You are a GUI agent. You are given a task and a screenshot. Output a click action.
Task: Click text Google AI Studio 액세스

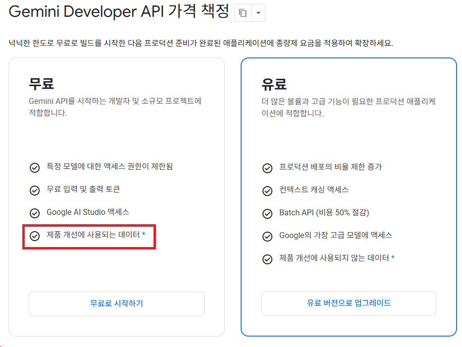(x=88, y=212)
